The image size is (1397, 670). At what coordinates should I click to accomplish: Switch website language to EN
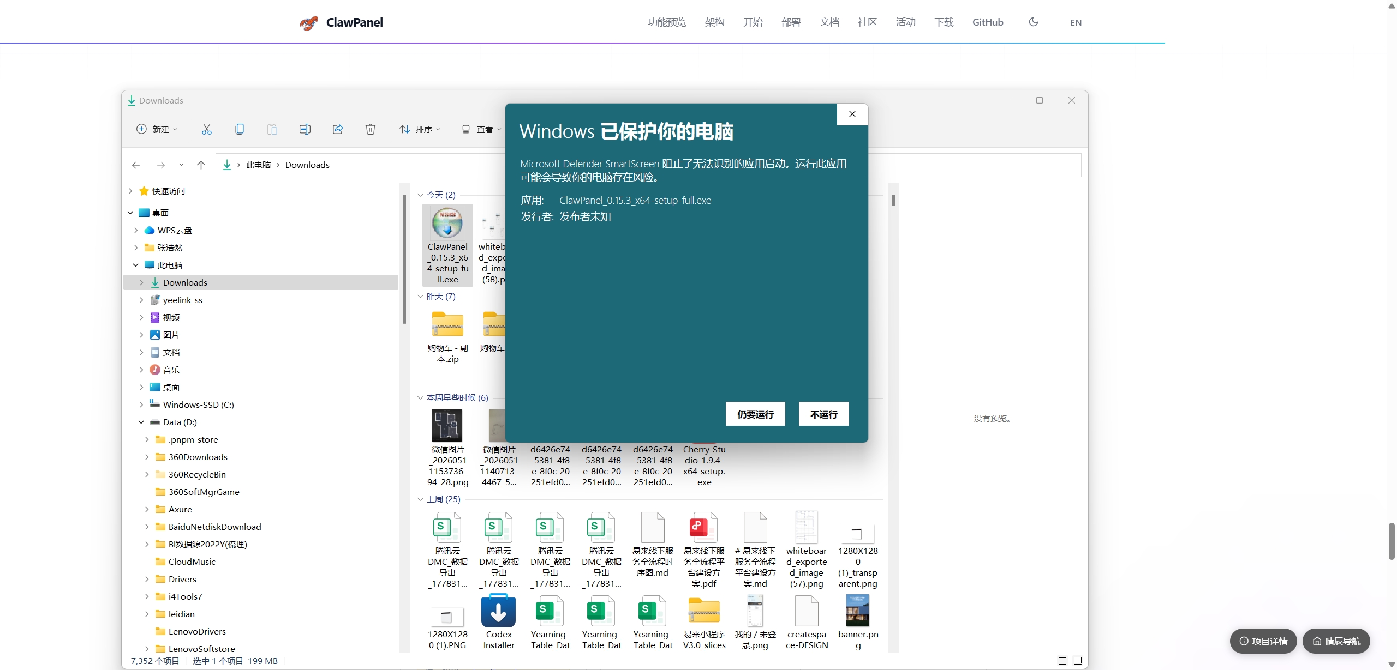pyautogui.click(x=1076, y=22)
